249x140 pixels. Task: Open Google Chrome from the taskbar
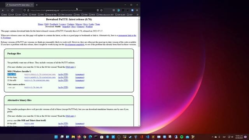85,137
